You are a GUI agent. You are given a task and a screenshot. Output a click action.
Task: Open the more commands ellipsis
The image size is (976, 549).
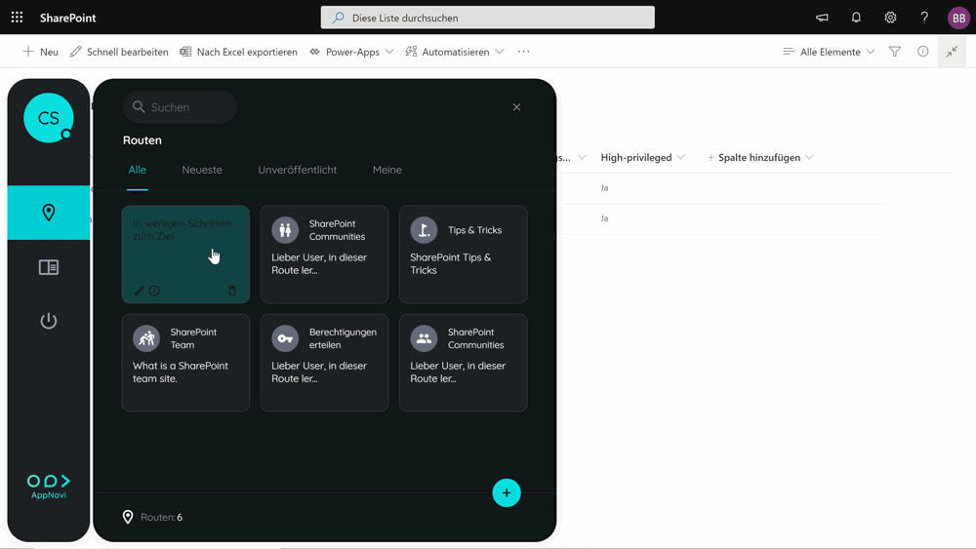523,52
